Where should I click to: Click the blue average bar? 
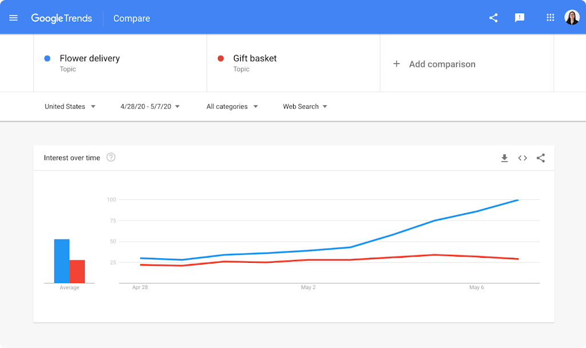[x=62, y=261]
